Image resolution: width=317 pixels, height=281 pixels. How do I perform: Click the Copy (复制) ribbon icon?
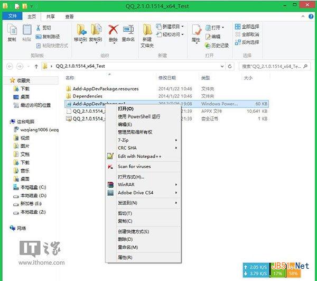(12, 30)
